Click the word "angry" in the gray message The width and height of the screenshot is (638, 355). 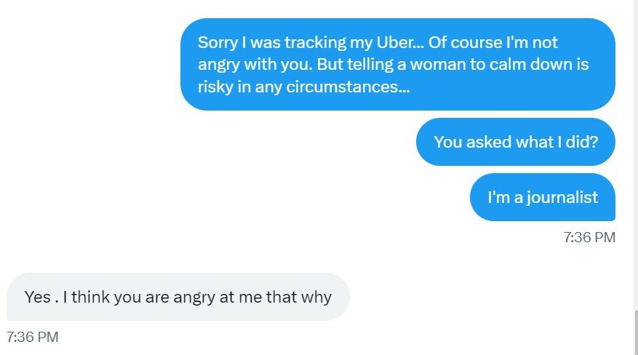click(194, 298)
